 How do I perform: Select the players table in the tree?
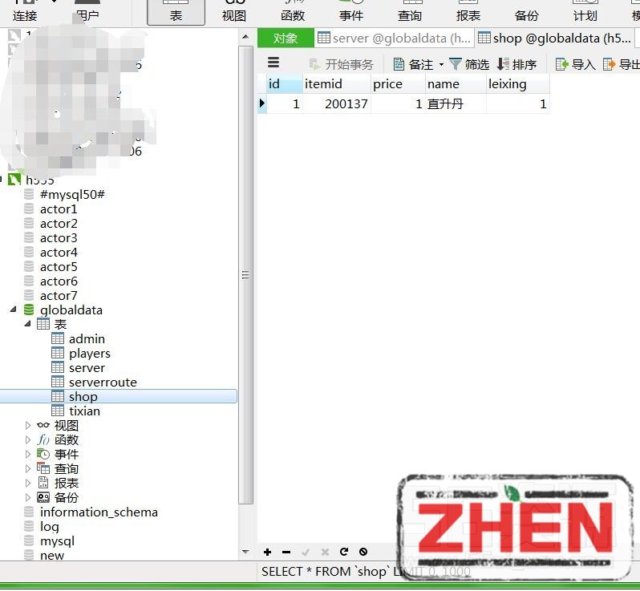89,354
